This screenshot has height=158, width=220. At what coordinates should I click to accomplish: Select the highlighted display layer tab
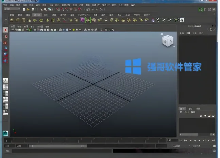pos(182,108)
